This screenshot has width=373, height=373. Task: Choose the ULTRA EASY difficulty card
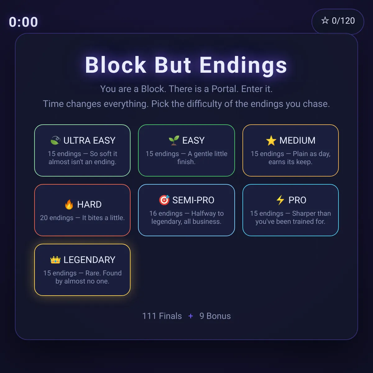click(x=82, y=150)
